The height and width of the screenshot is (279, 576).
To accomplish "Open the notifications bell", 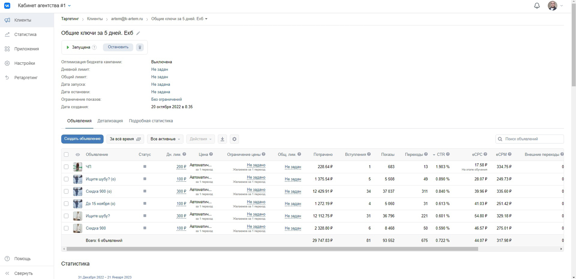I will 537,6.
